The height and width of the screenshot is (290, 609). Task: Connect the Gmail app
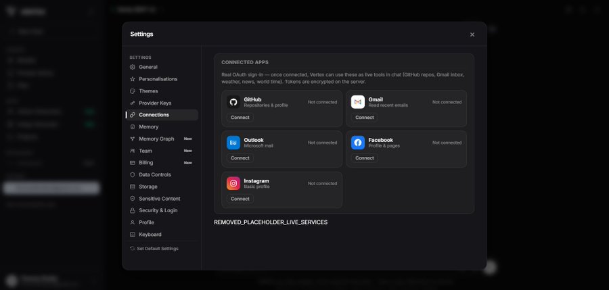(x=364, y=118)
